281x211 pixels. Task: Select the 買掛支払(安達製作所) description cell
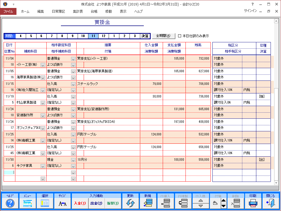tap(108, 109)
